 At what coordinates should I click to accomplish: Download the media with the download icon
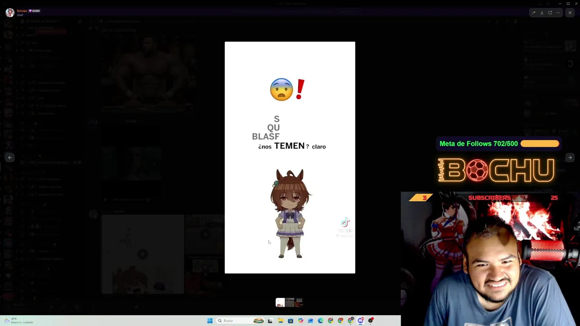542,13
